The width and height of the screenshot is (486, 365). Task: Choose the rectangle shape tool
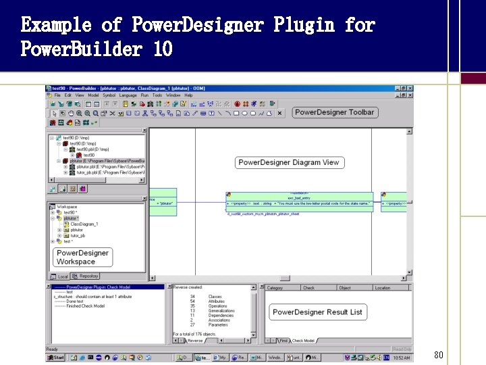pyautogui.click(x=236, y=114)
